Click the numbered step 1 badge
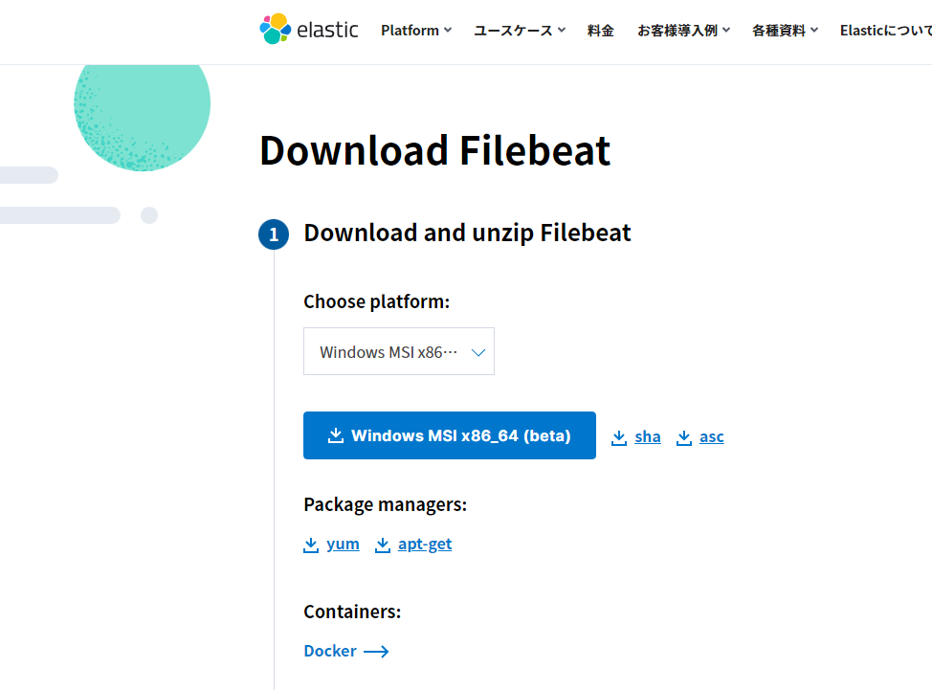932x690 pixels. coord(273,234)
